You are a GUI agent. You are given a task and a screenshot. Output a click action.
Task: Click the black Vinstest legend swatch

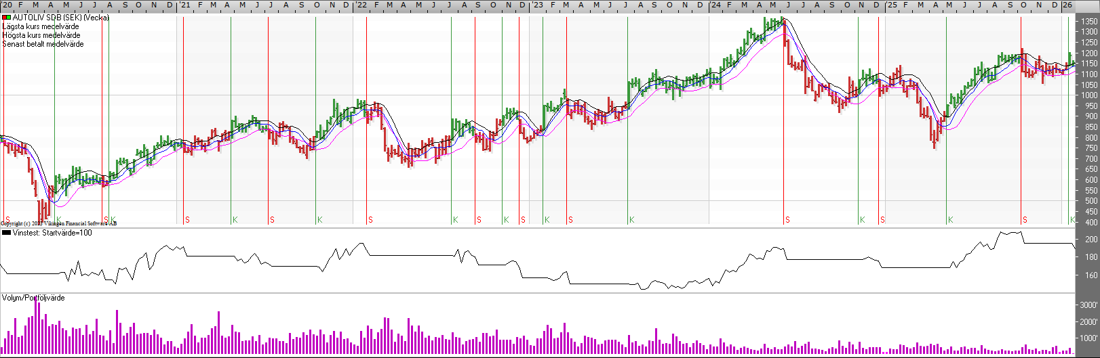click(6, 233)
